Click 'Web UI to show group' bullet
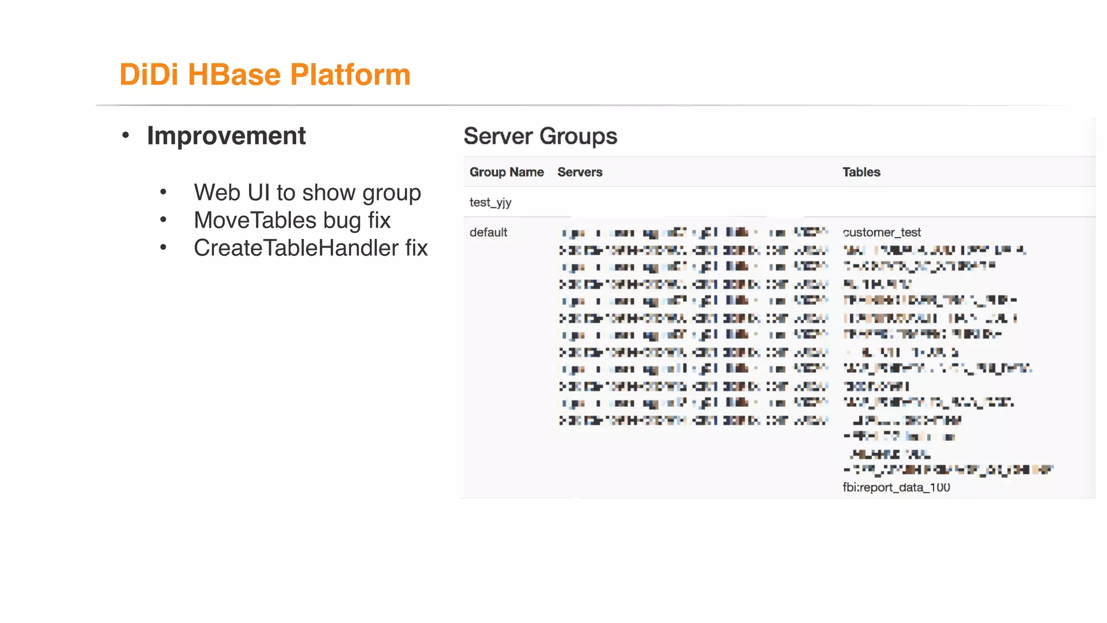This screenshot has width=1107, height=623. point(307,193)
